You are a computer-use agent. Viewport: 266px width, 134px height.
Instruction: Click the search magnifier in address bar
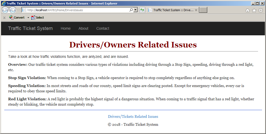(x=131, y=10)
